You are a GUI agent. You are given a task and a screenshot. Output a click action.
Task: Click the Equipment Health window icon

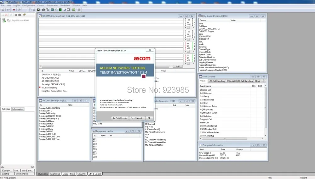pos(94,131)
